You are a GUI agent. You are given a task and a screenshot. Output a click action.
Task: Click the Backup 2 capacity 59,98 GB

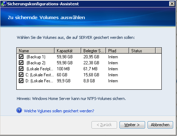tap(65, 63)
